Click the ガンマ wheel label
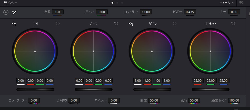Viewport: 250px width, 110px height. tap(94, 24)
